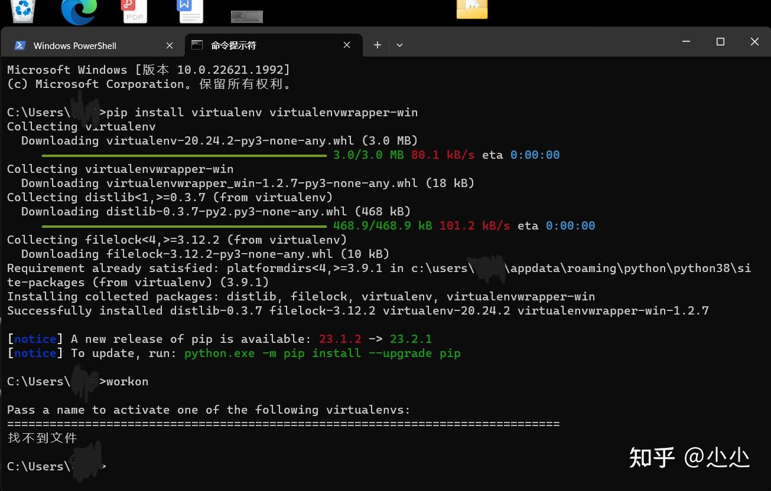This screenshot has width=771, height=491.
Task: Select the 命令提示符 tab
Action: coord(234,45)
